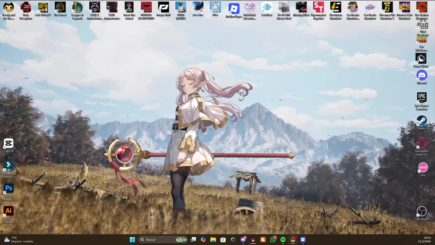435x245 pixels.
Task: Open the Steam desktop shortcut
Action: click(x=422, y=122)
